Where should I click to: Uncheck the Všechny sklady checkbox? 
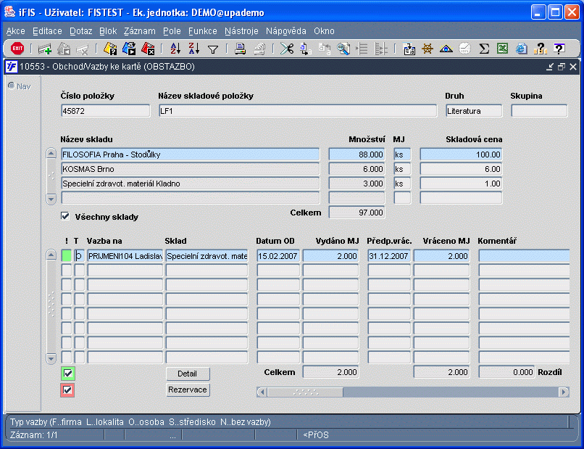click(x=66, y=216)
